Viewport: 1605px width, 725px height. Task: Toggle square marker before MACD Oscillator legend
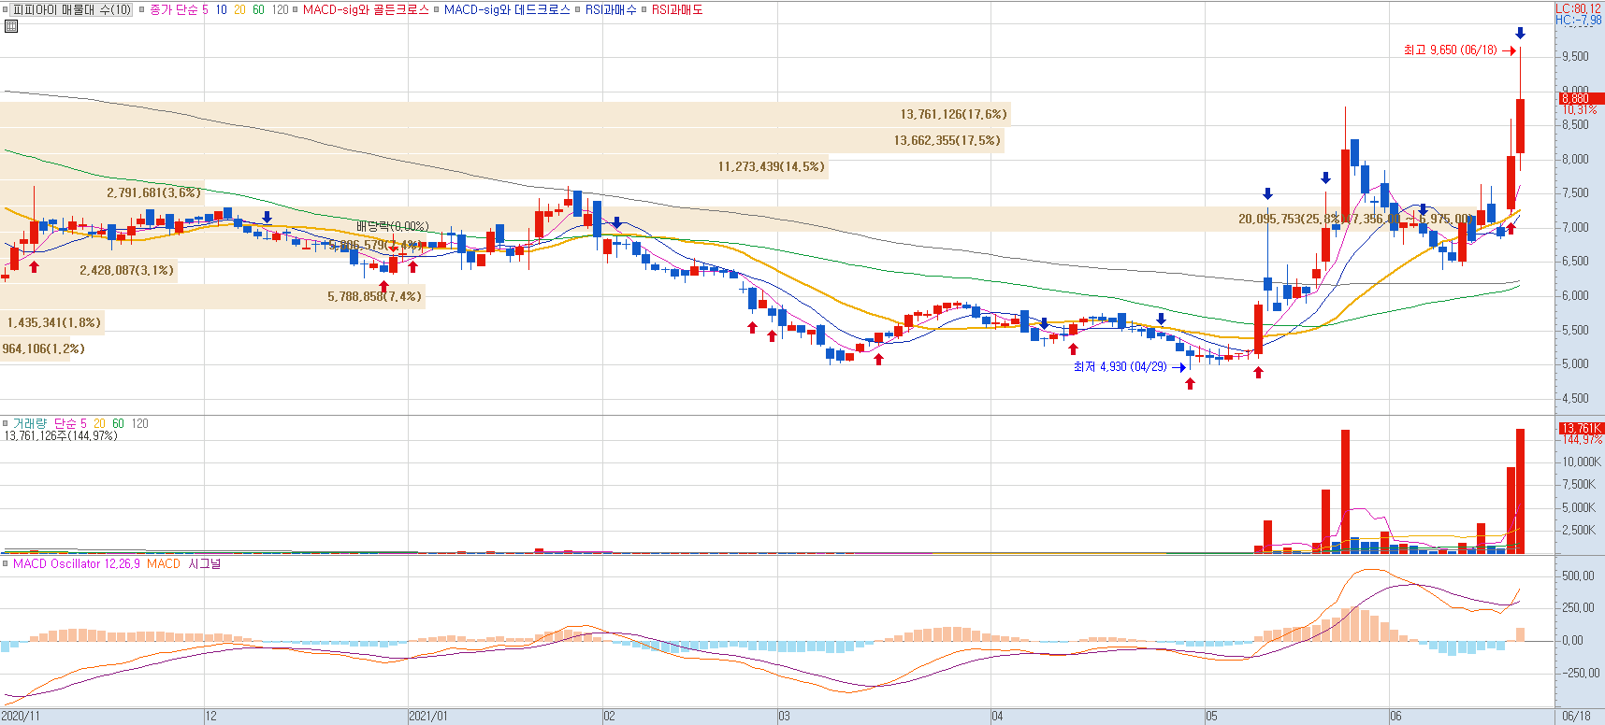pyautogui.click(x=5, y=563)
